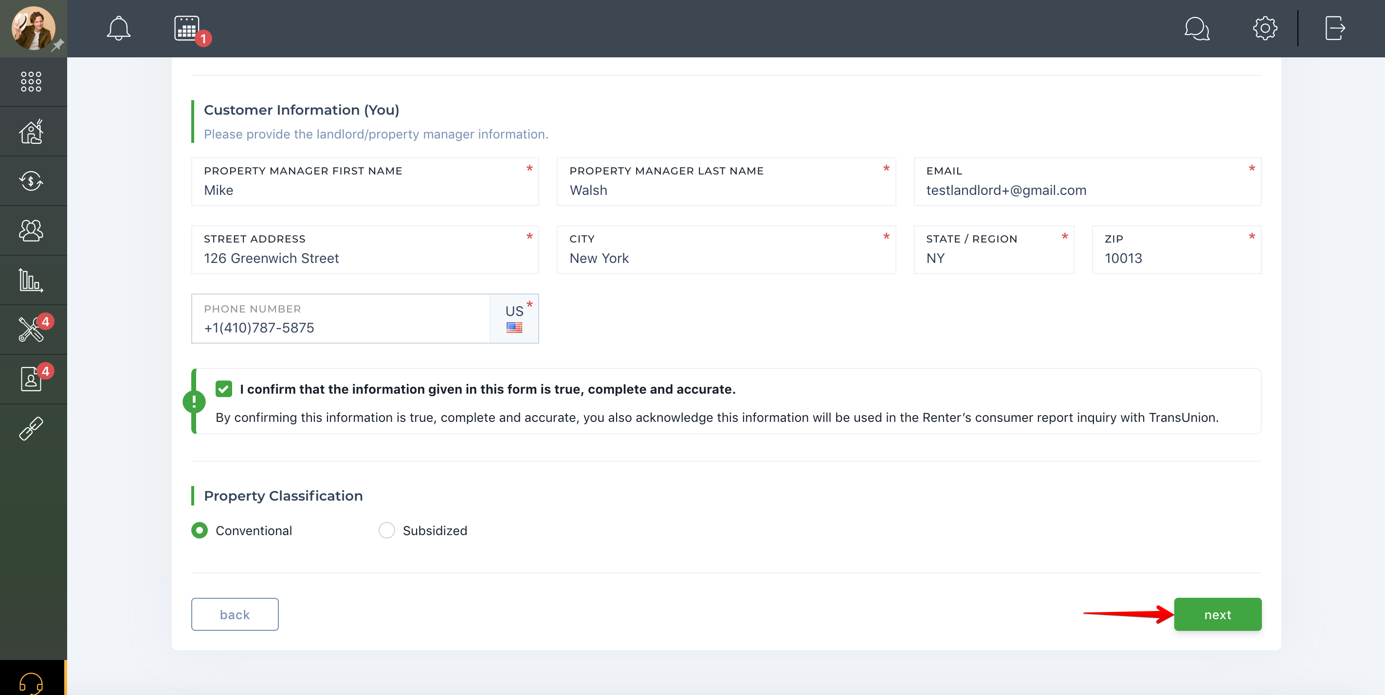The width and height of the screenshot is (1385, 695).
Task: Select the Conventional radio button
Action: tap(200, 530)
